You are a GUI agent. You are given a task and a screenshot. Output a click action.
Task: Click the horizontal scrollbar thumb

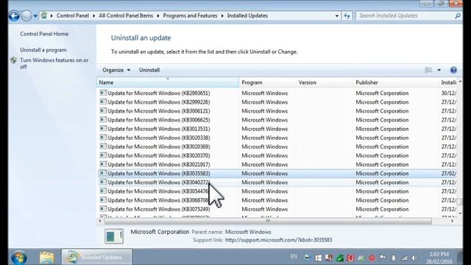pyautogui.click(x=268, y=221)
